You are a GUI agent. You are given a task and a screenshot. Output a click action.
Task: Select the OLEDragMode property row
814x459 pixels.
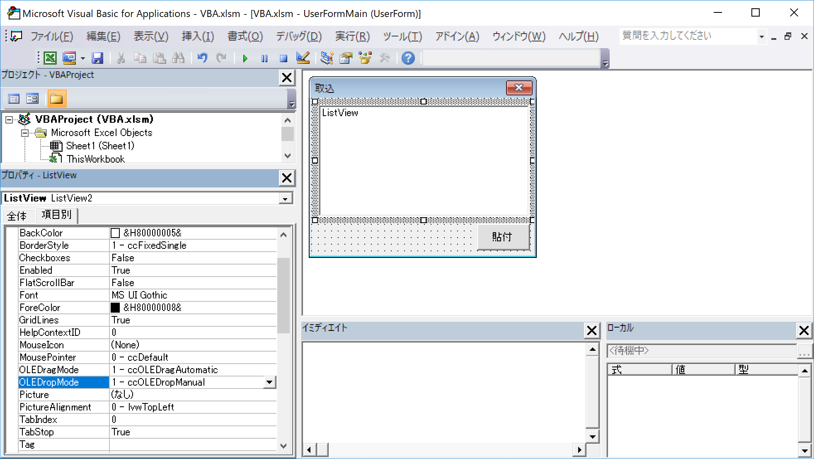pos(147,370)
